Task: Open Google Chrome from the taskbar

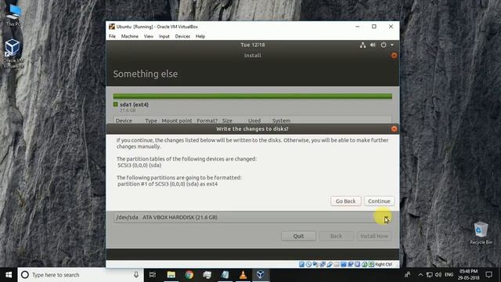Action: tap(189, 275)
